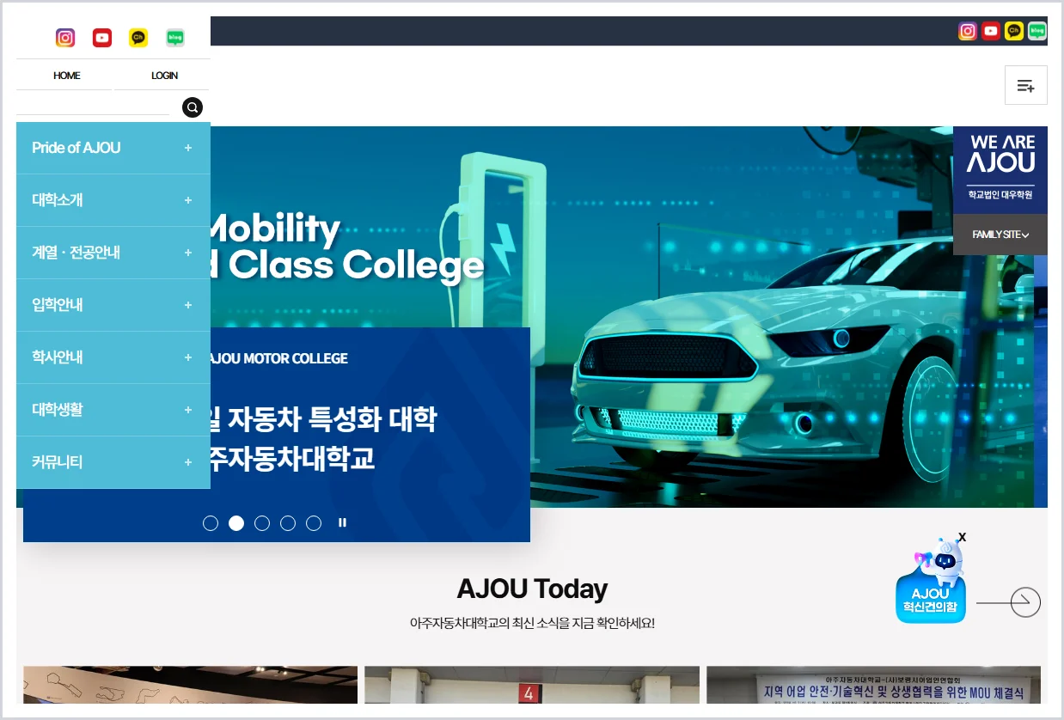This screenshot has height=720, width=1064.
Task: Open the 대학소개 menu item
Action: (x=113, y=200)
